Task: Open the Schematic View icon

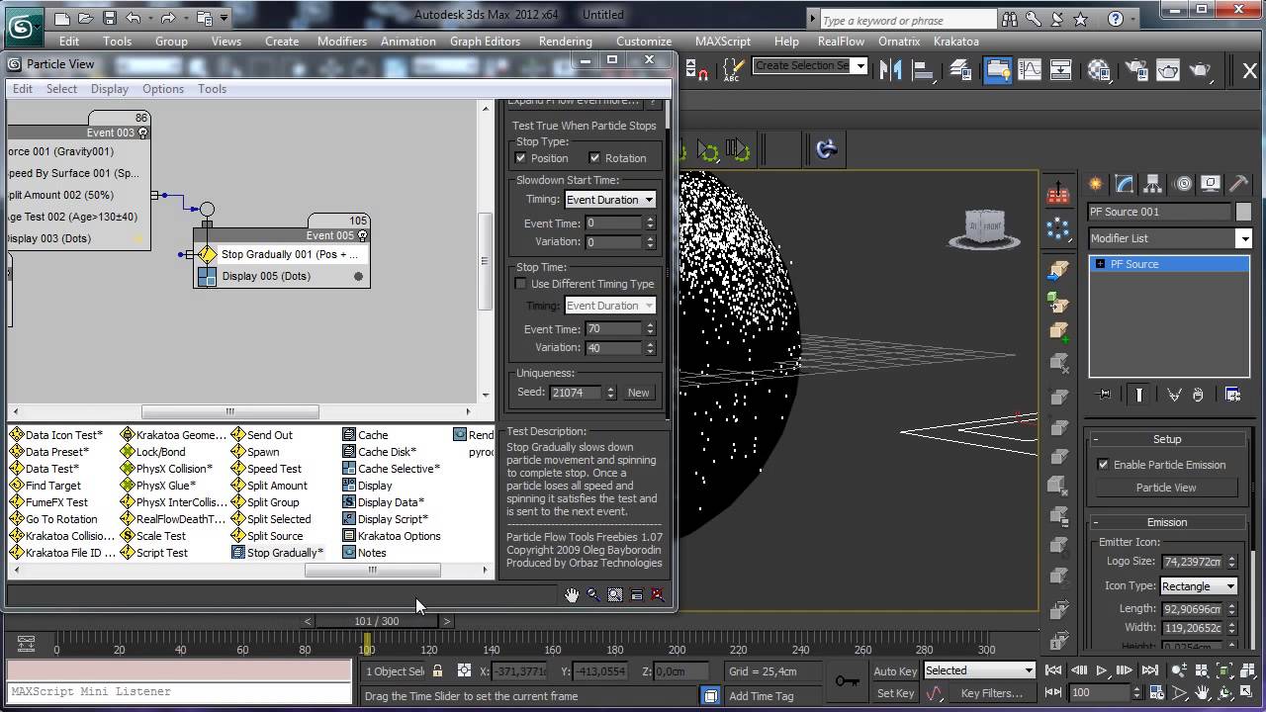Action: [1061, 69]
